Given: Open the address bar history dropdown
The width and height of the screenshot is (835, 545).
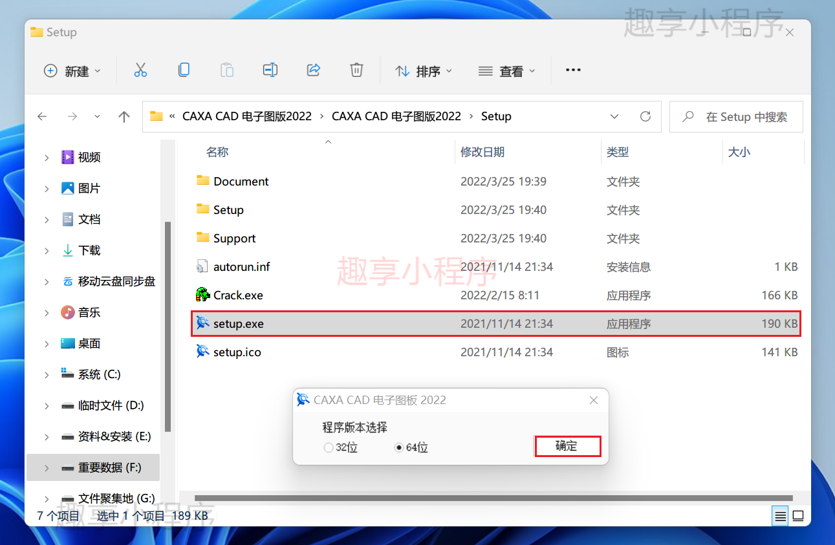Looking at the screenshot, I should point(614,116).
